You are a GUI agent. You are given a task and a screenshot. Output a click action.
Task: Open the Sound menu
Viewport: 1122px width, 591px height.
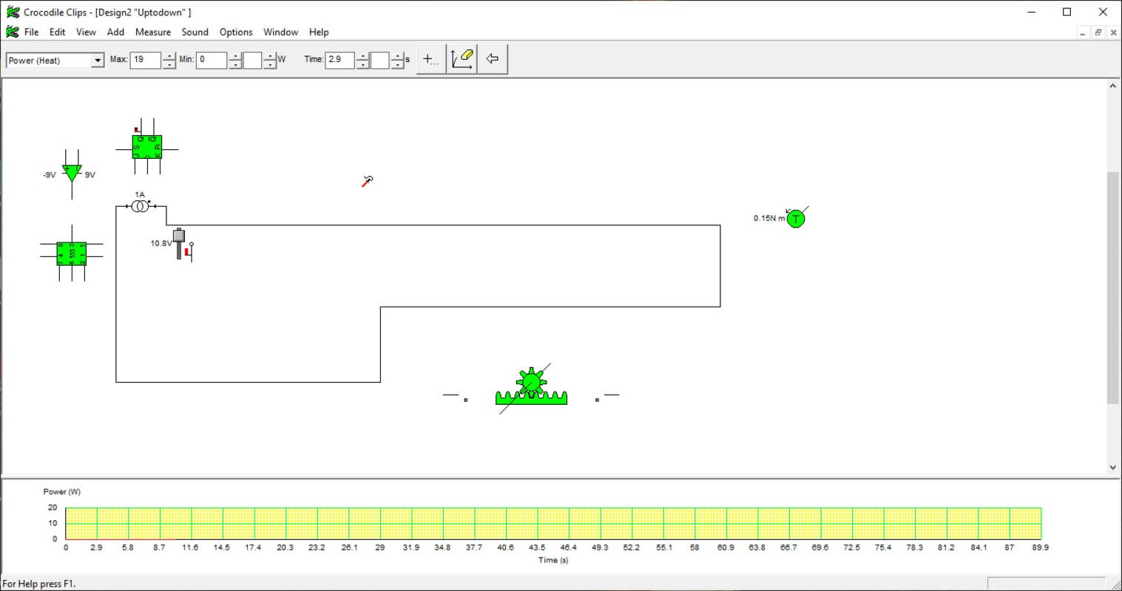pos(195,32)
